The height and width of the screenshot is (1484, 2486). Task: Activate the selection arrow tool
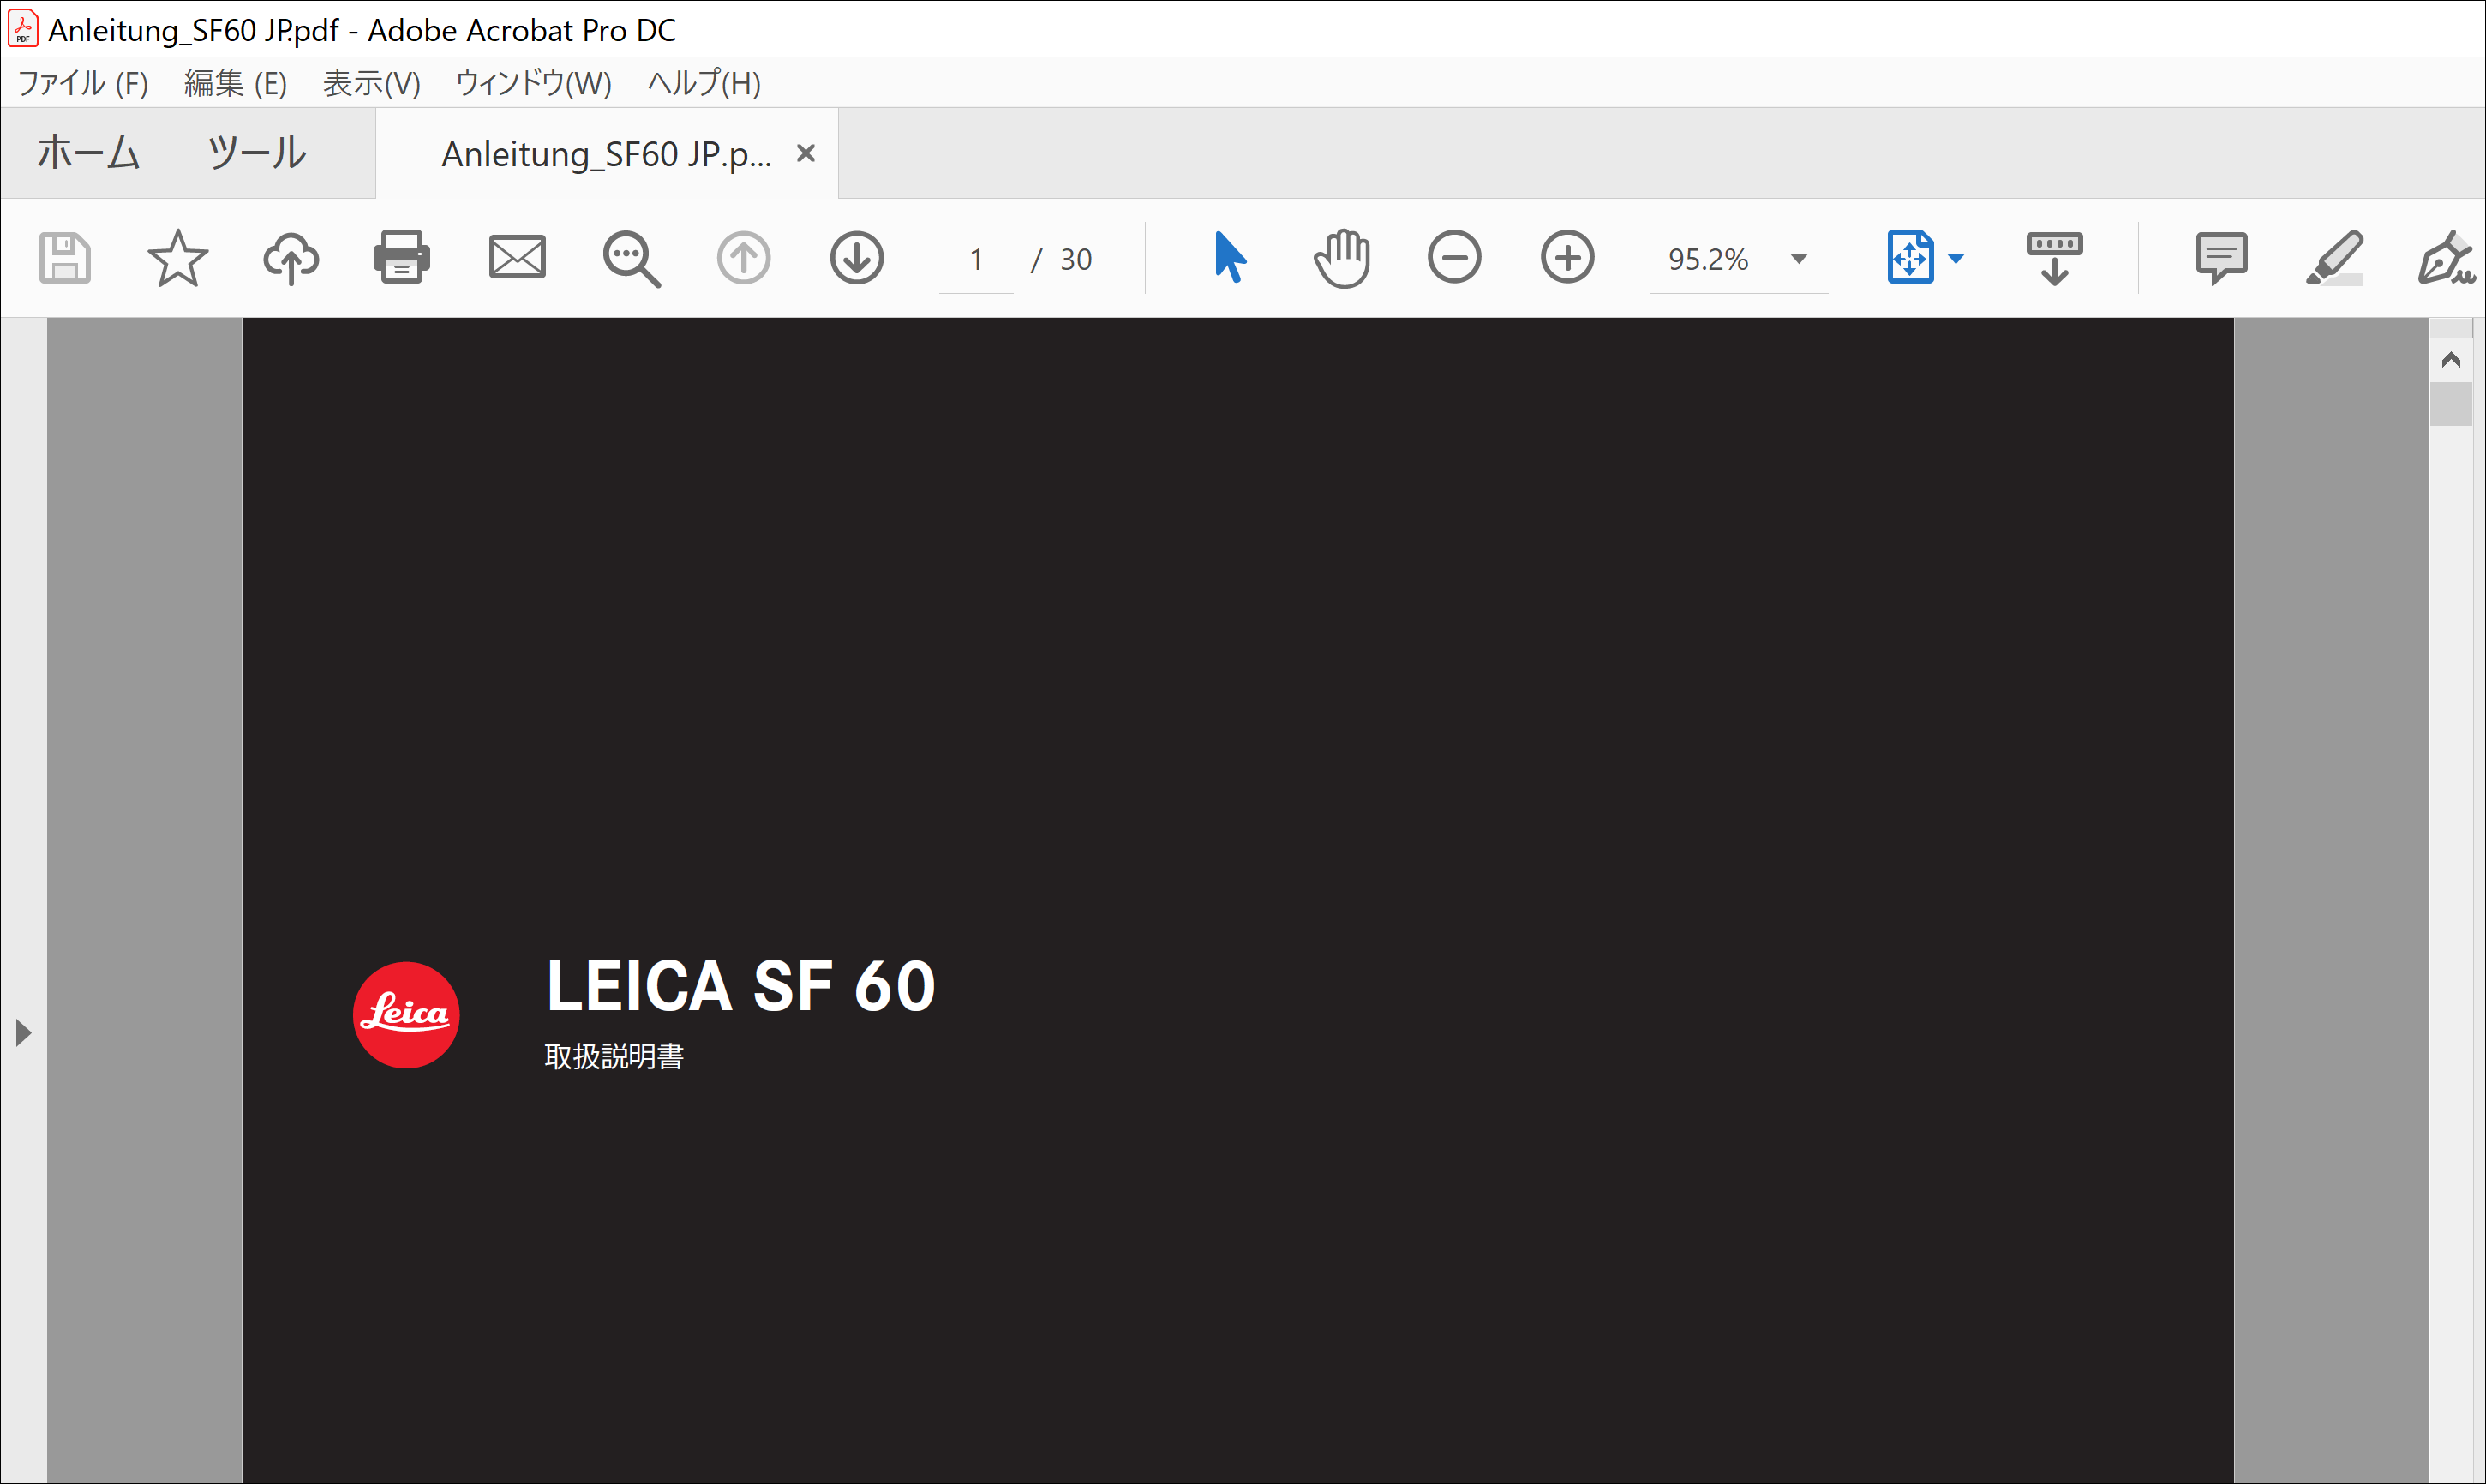point(1229,258)
